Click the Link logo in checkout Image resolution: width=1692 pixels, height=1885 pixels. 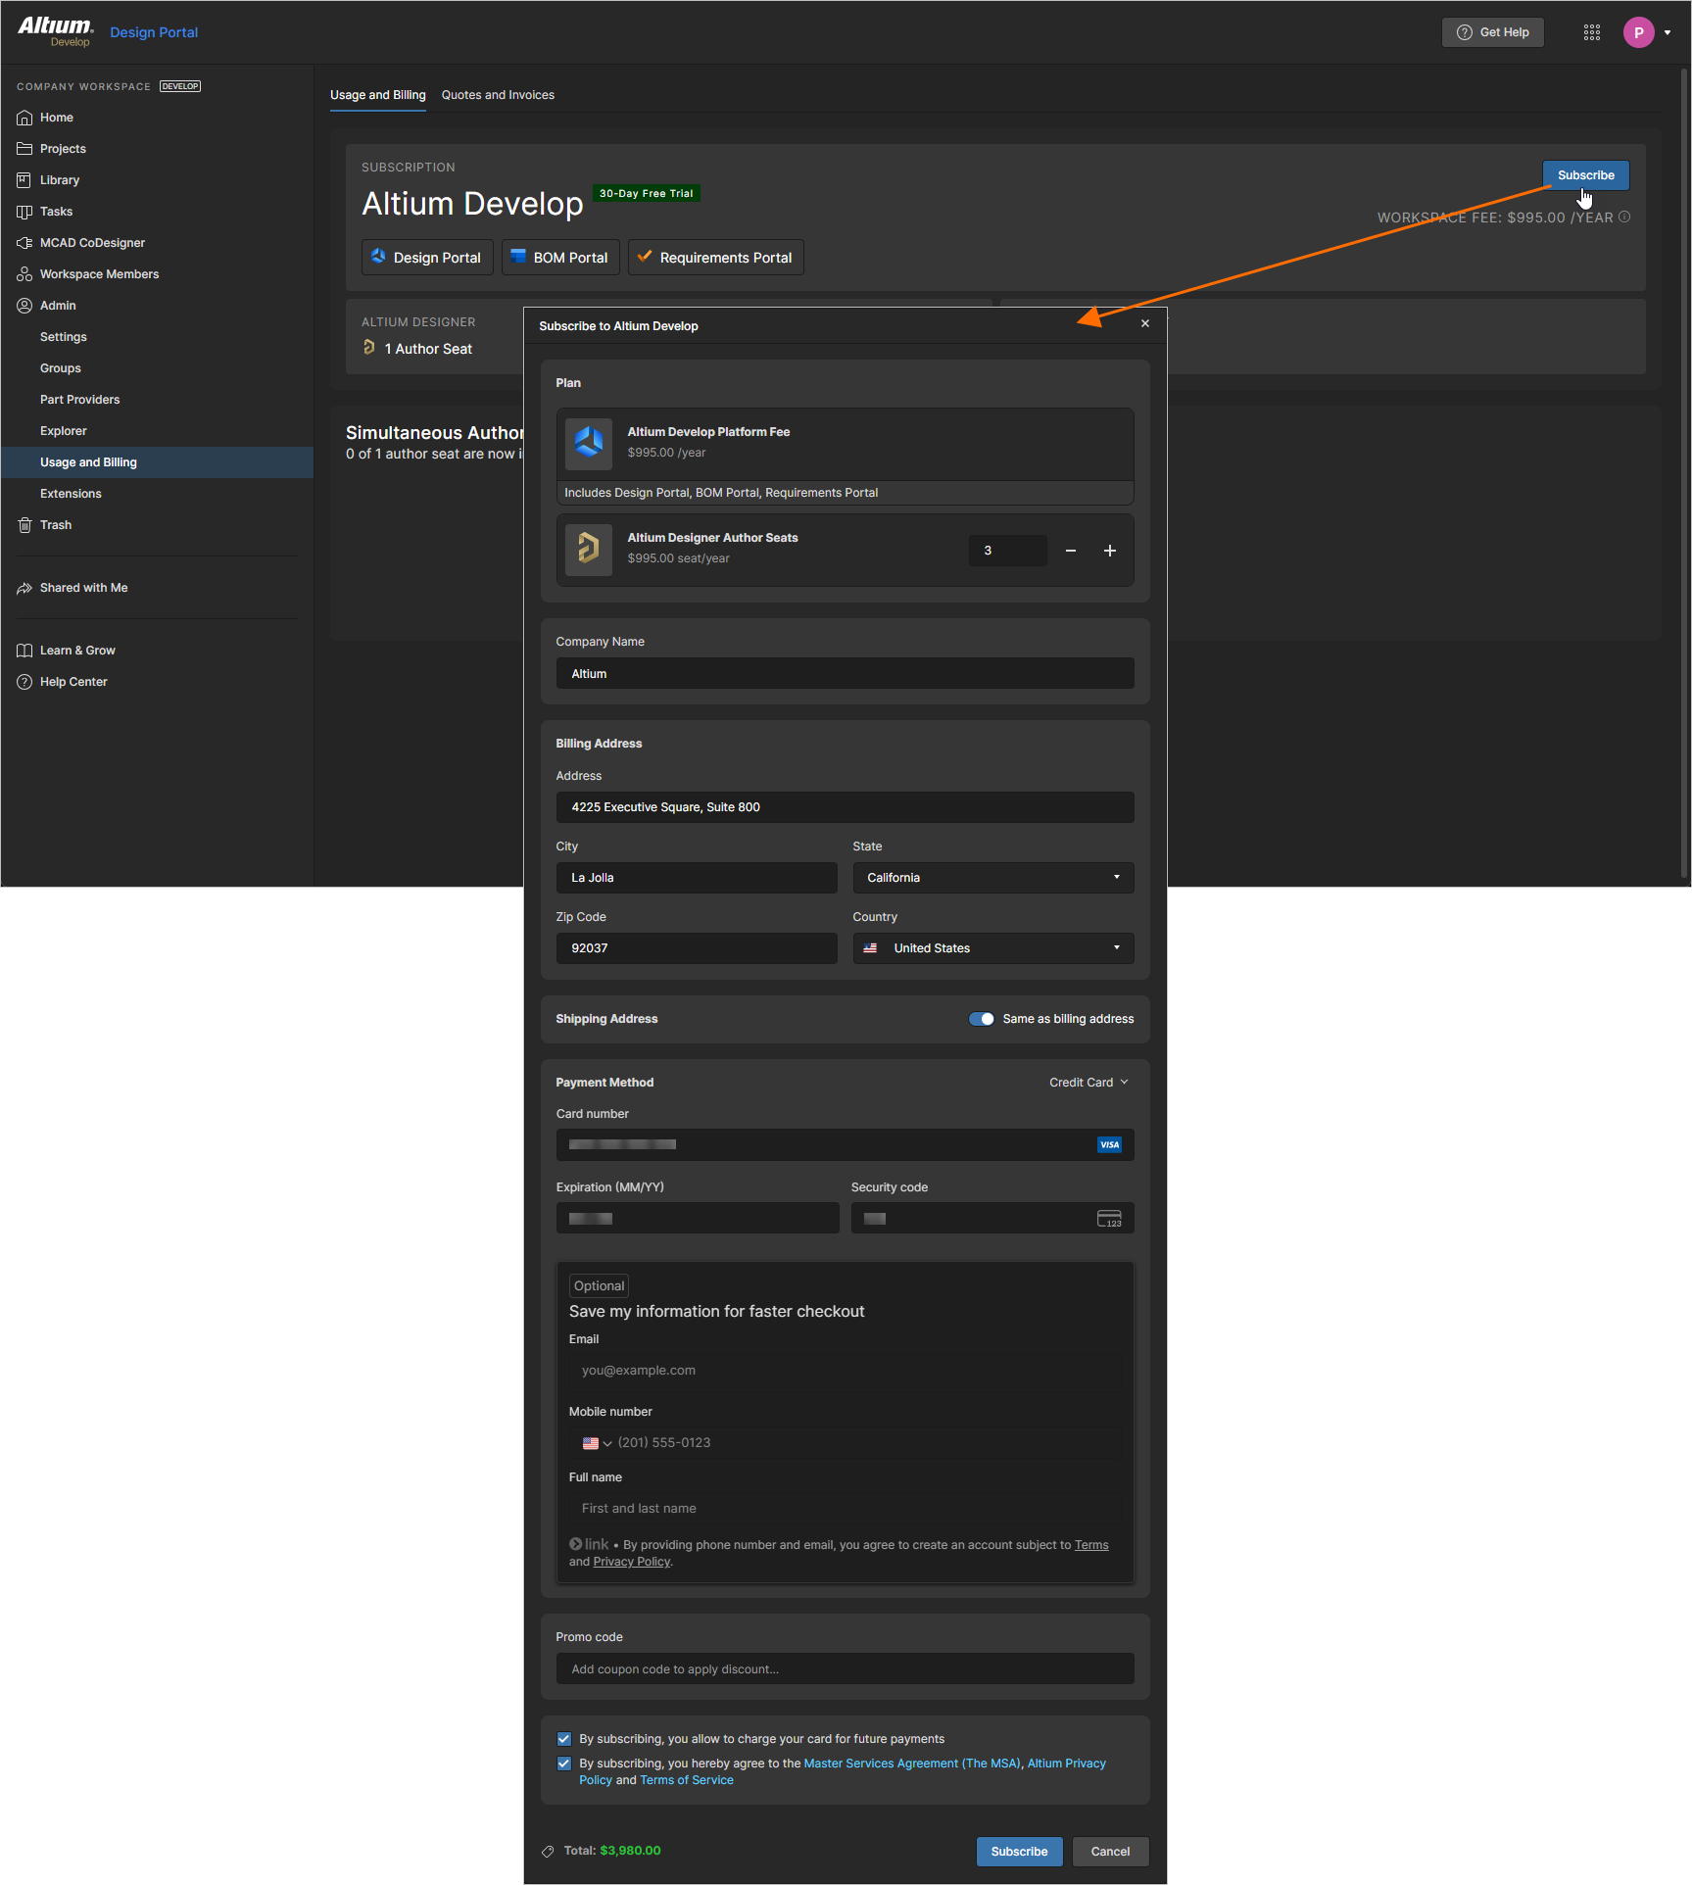click(x=589, y=1544)
